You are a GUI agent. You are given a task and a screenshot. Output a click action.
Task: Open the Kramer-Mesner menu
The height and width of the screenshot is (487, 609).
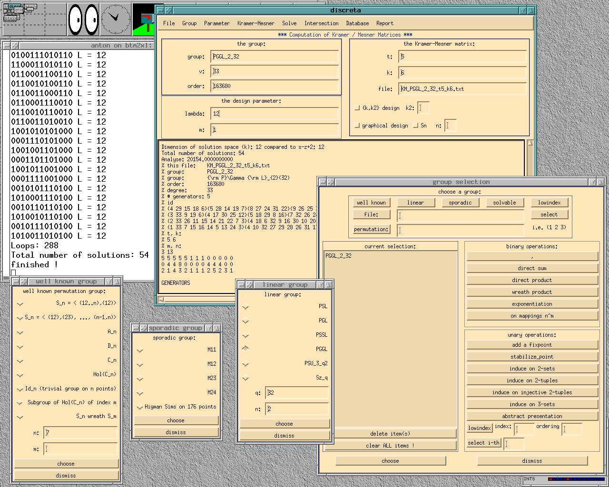255,23
